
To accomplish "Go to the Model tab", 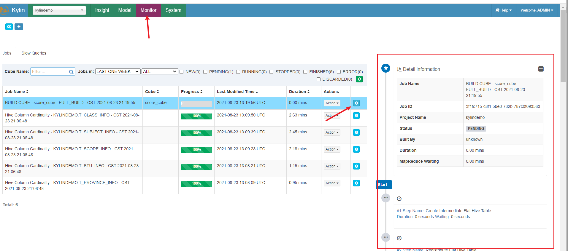I will pos(125,10).
